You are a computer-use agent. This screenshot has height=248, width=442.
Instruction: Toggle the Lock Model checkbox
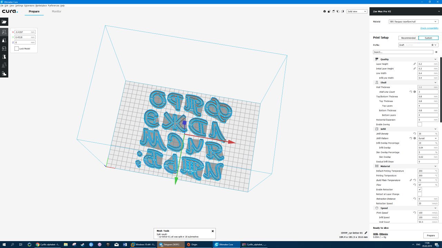tap(17, 49)
